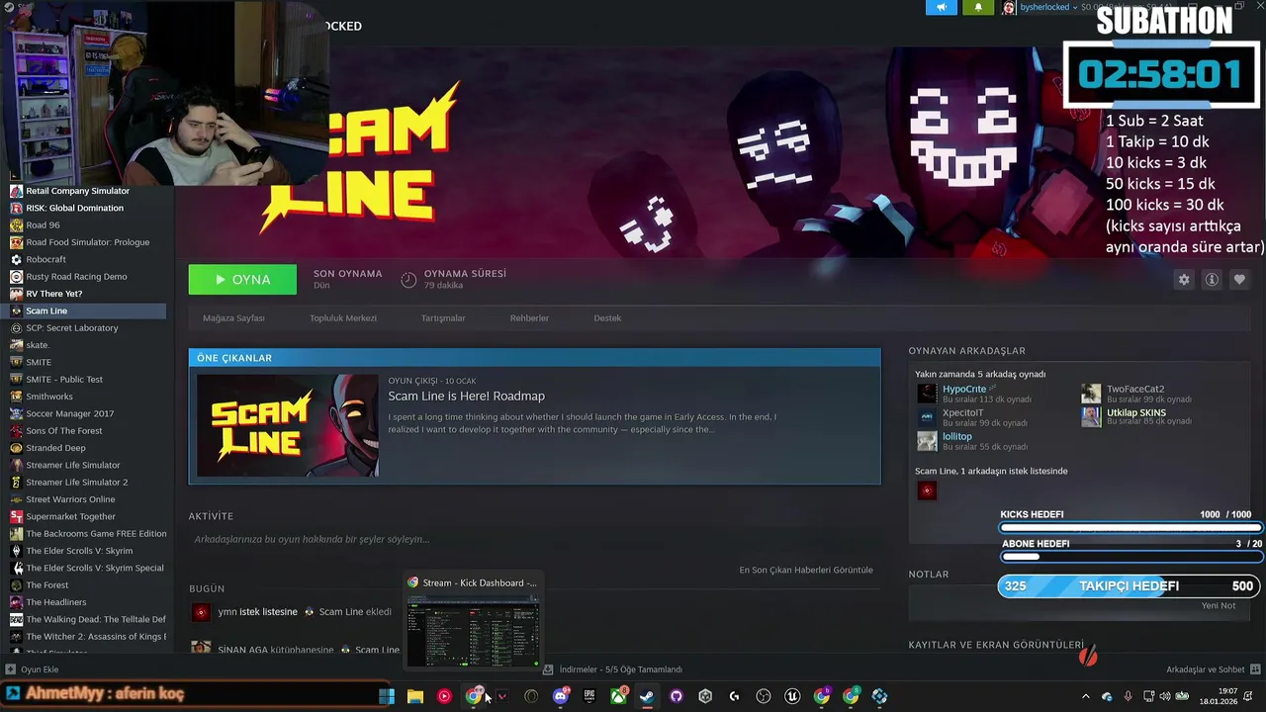Select RISK: Global Domination in library
Viewport: 1266px width, 712px height.
87,208
